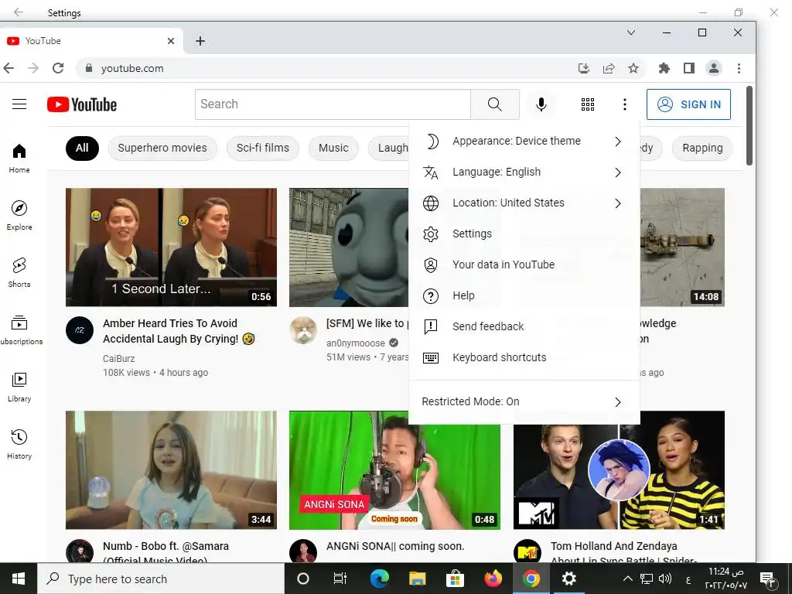Image resolution: width=792 pixels, height=594 pixels.
Task: Click CaiBurz channel avatar
Action: coord(80,330)
